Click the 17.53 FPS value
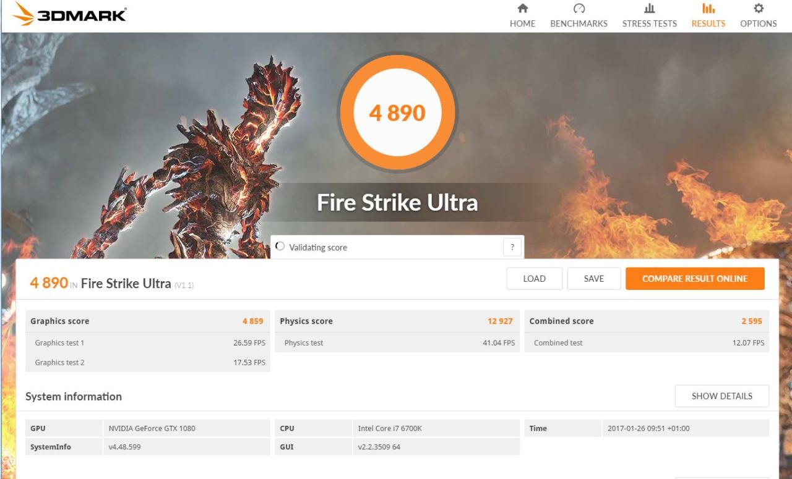The height and width of the screenshot is (479, 792). click(x=249, y=363)
